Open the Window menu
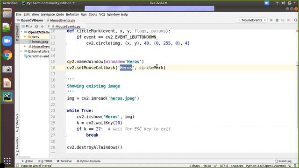299x168 pixels. 113,14
